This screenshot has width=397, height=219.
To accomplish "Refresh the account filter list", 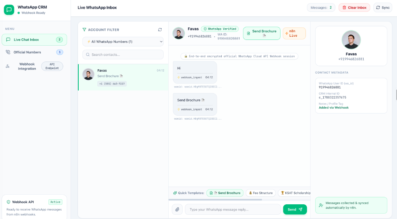I will click(160, 29).
